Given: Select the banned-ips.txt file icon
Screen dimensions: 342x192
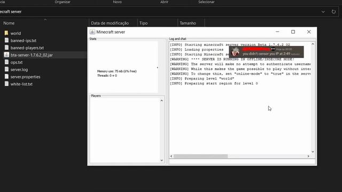Looking at the screenshot, I should tap(6, 41).
